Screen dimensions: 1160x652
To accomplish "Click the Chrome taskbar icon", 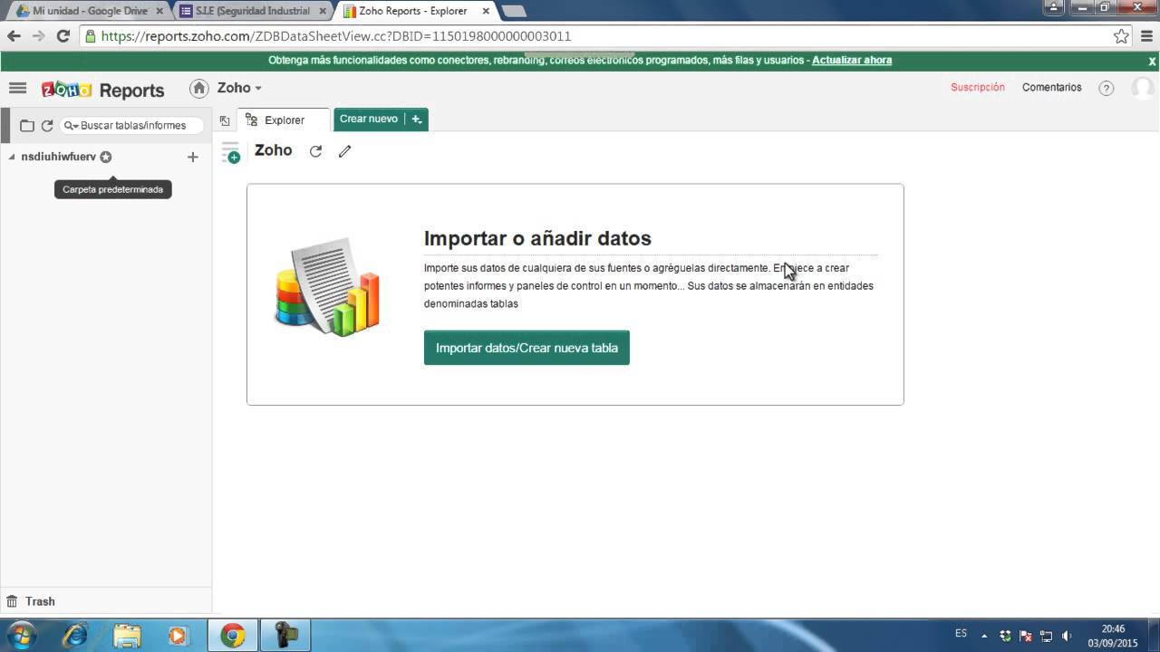I will click(x=233, y=636).
